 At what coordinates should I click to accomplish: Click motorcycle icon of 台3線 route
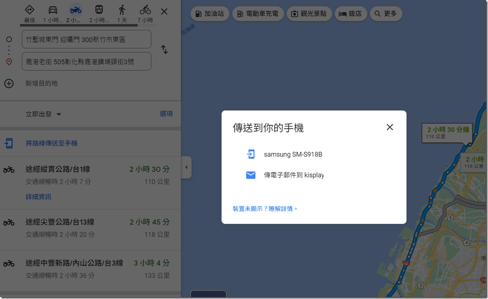(9, 263)
